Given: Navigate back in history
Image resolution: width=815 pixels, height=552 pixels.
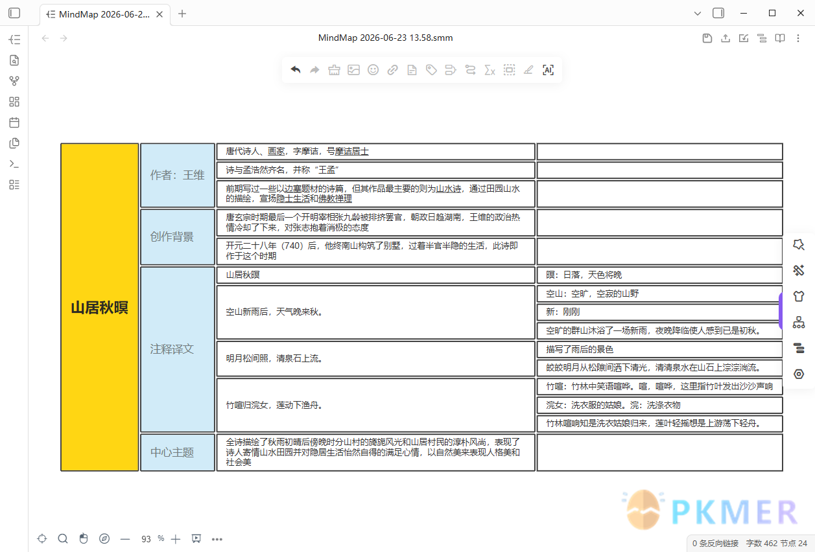Looking at the screenshot, I should pos(45,38).
